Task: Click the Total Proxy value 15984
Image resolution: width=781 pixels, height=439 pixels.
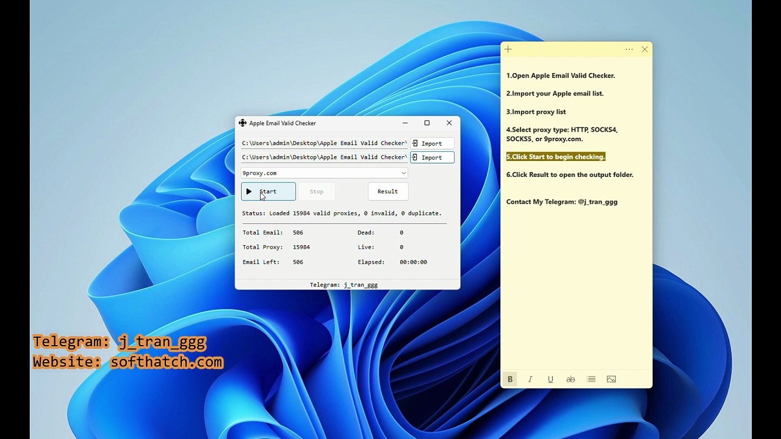Action: 301,247
